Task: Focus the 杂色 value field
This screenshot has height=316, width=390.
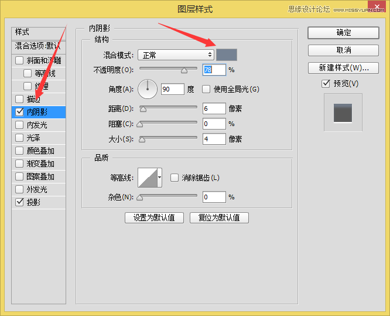Action: (214, 197)
